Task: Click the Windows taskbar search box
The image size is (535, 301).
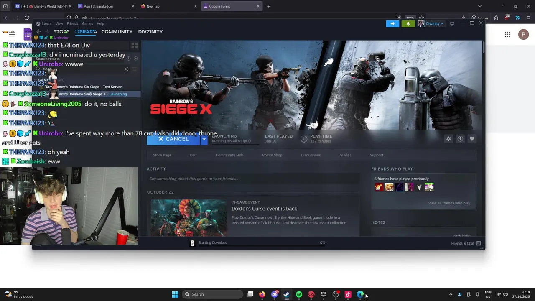Action: pos(213,294)
